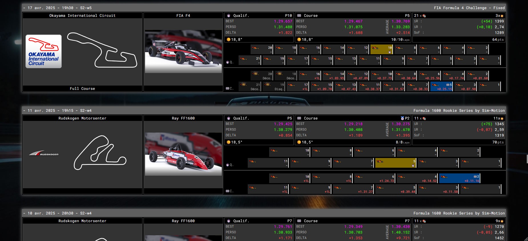Image resolution: width=528 pixels, height=241 pixels.
Task: Select the Okayama race position 1 winner cell
Action: [489, 87]
